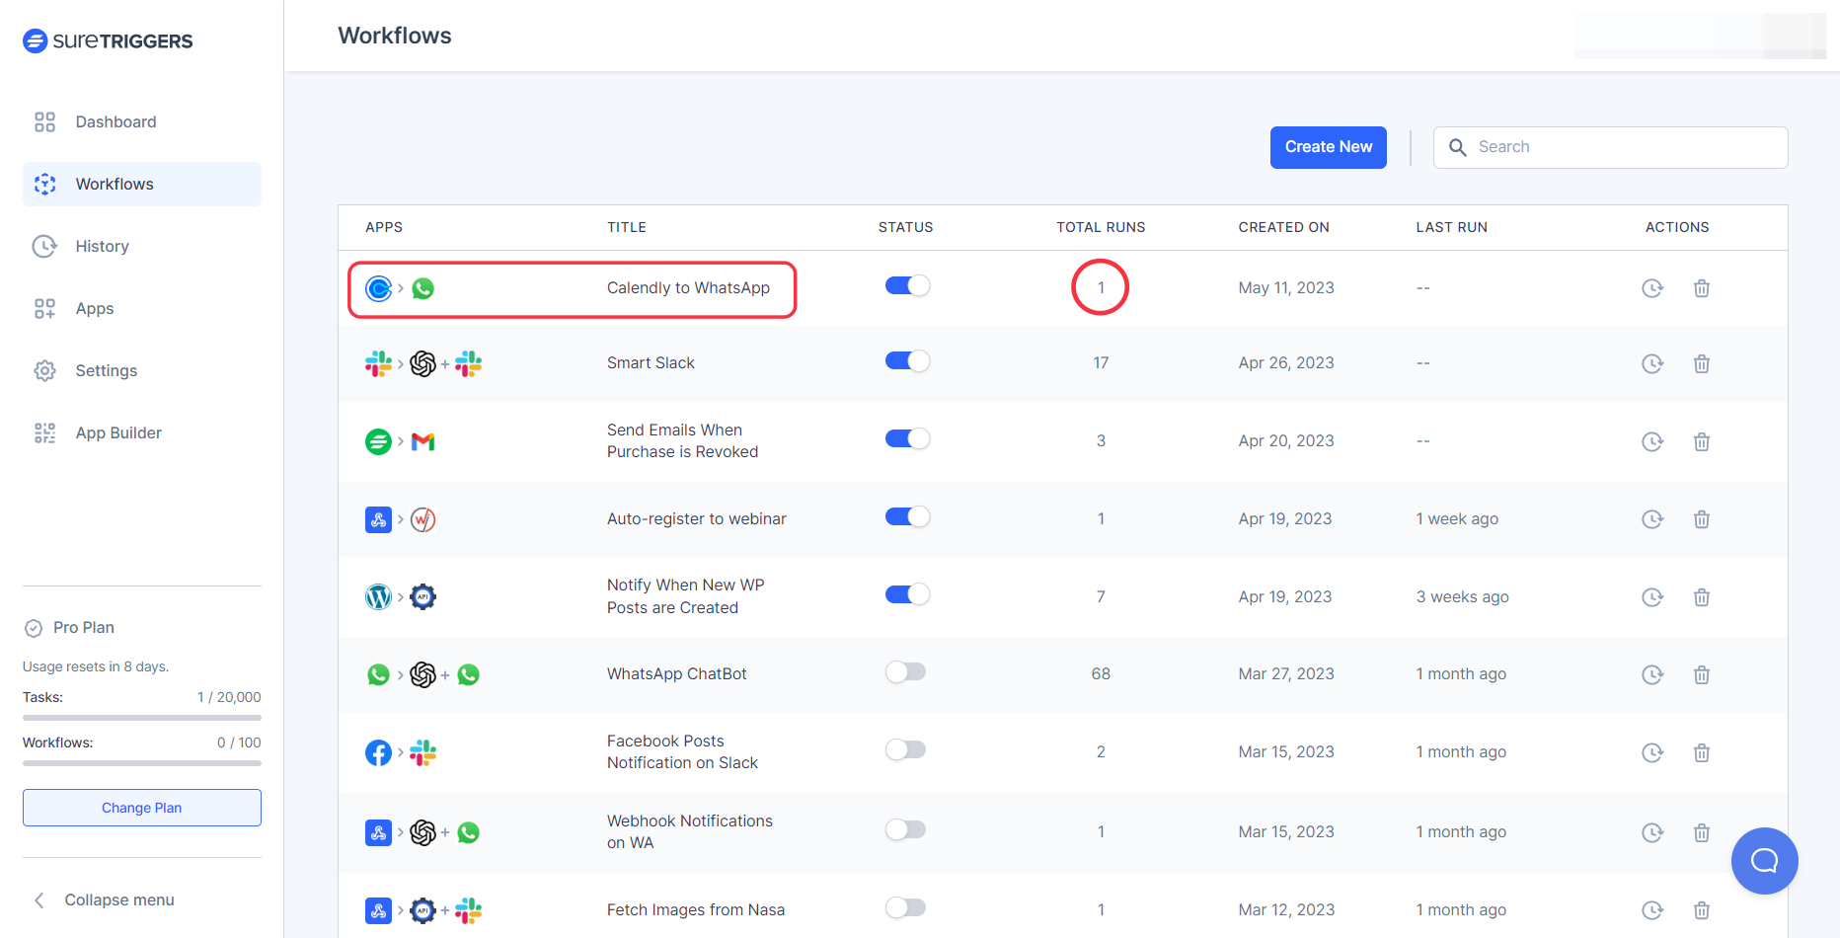Enable Fetch Images from Nasa workflow
1840x938 pixels.
[906, 907]
